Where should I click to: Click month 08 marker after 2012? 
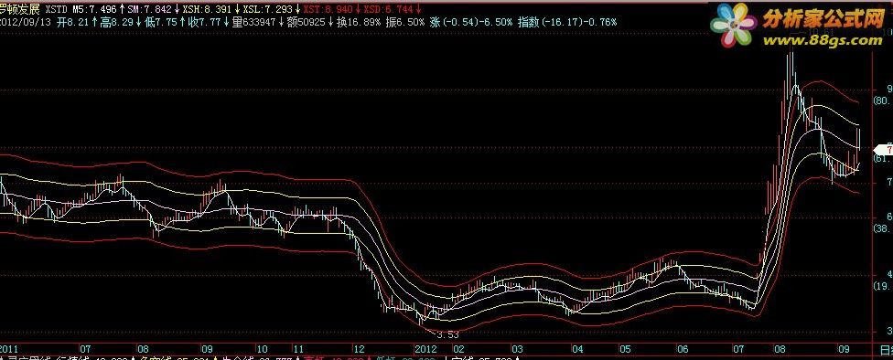click(x=779, y=348)
